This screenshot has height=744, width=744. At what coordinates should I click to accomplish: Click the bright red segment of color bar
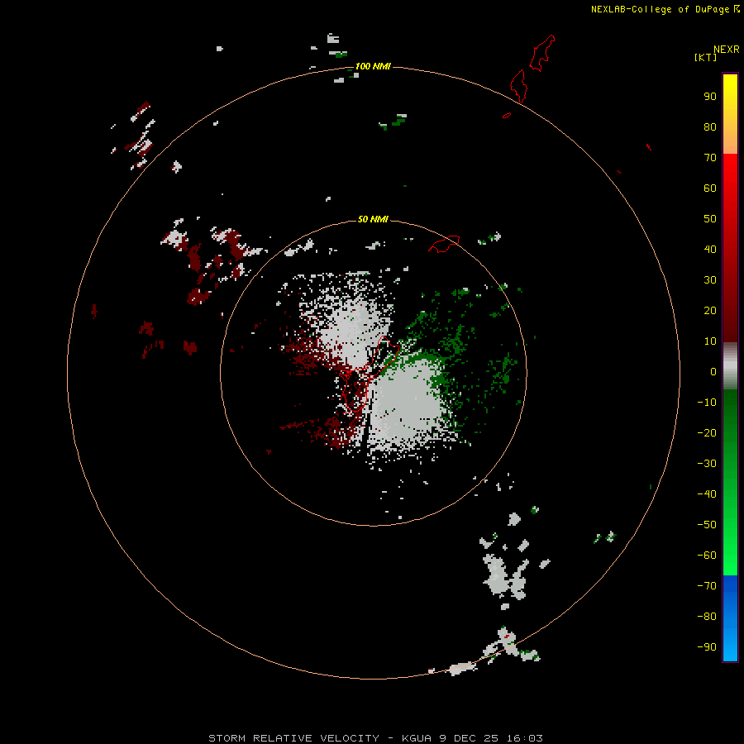point(730,248)
